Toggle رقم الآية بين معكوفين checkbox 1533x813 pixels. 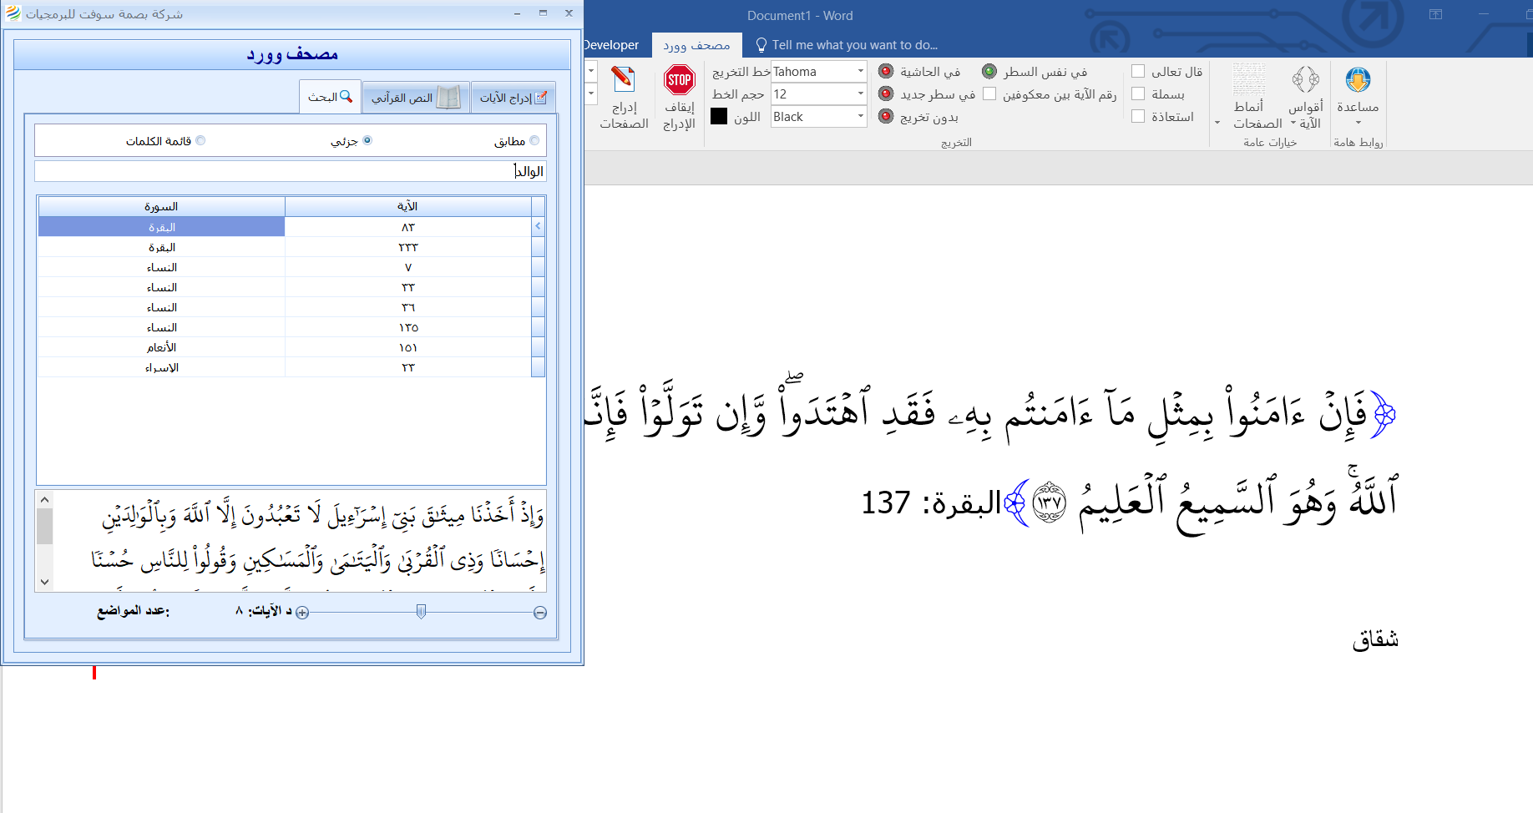tap(989, 94)
